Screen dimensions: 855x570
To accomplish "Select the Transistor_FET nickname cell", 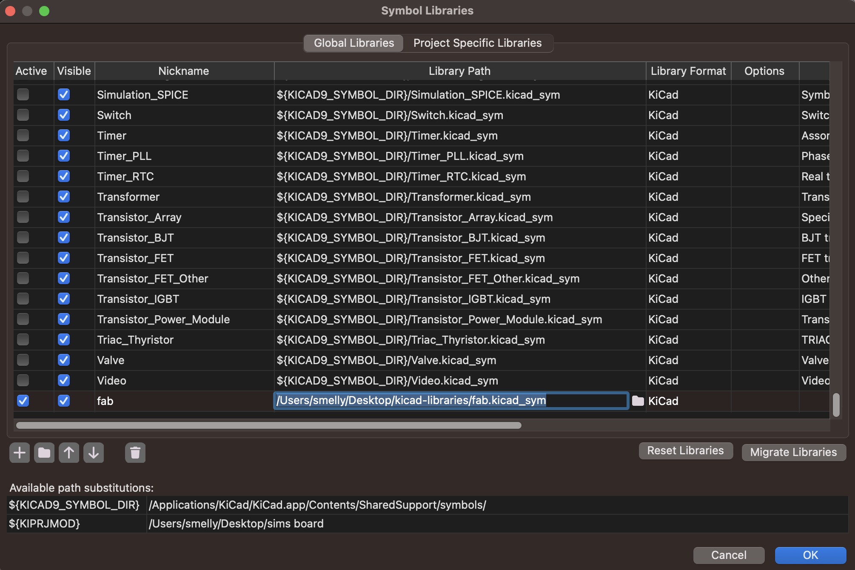I will [x=184, y=258].
